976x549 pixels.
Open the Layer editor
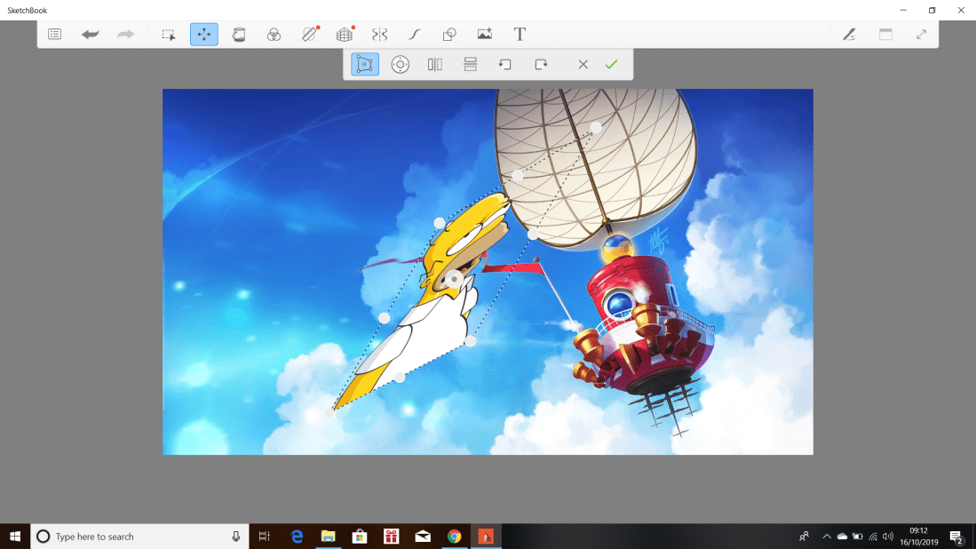[885, 34]
